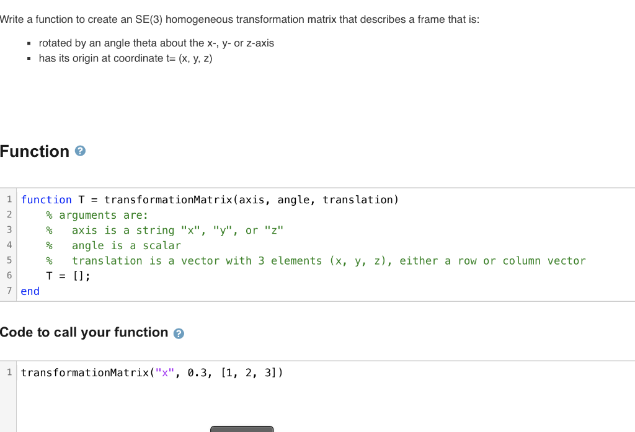Open help for Code to call your function
This screenshot has height=432, width=635.
point(178,333)
